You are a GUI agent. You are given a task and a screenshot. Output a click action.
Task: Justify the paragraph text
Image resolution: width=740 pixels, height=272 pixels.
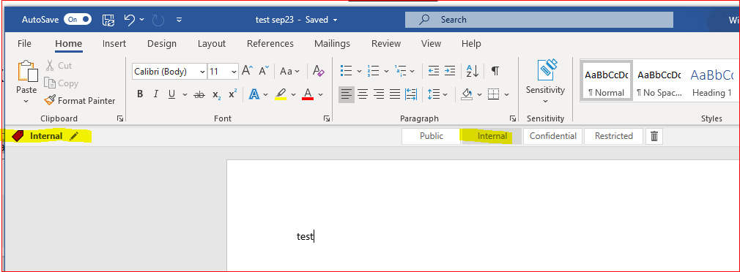click(394, 94)
